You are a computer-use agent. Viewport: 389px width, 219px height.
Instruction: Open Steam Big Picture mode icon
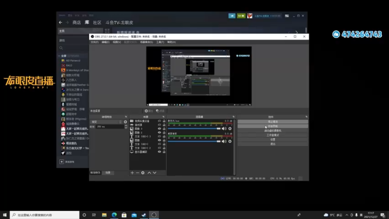[287, 16]
